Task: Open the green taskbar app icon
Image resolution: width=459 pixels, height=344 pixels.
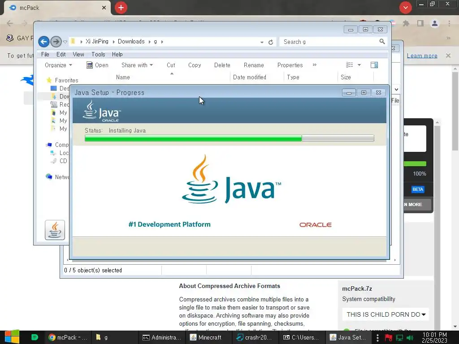Action: click(x=35, y=337)
